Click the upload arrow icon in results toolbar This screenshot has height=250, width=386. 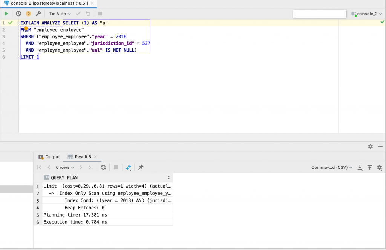370,168
